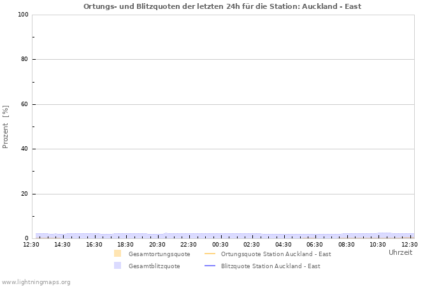
Task: Click the 80 value on the y-axis
Action: [x=24, y=59]
